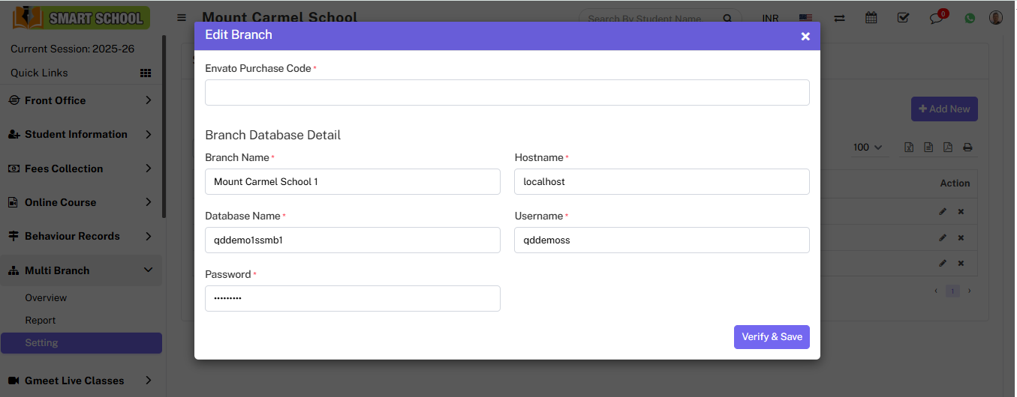Screen dimensions: 1017x397
Task: Export table to Excel icon
Action: pos(909,148)
